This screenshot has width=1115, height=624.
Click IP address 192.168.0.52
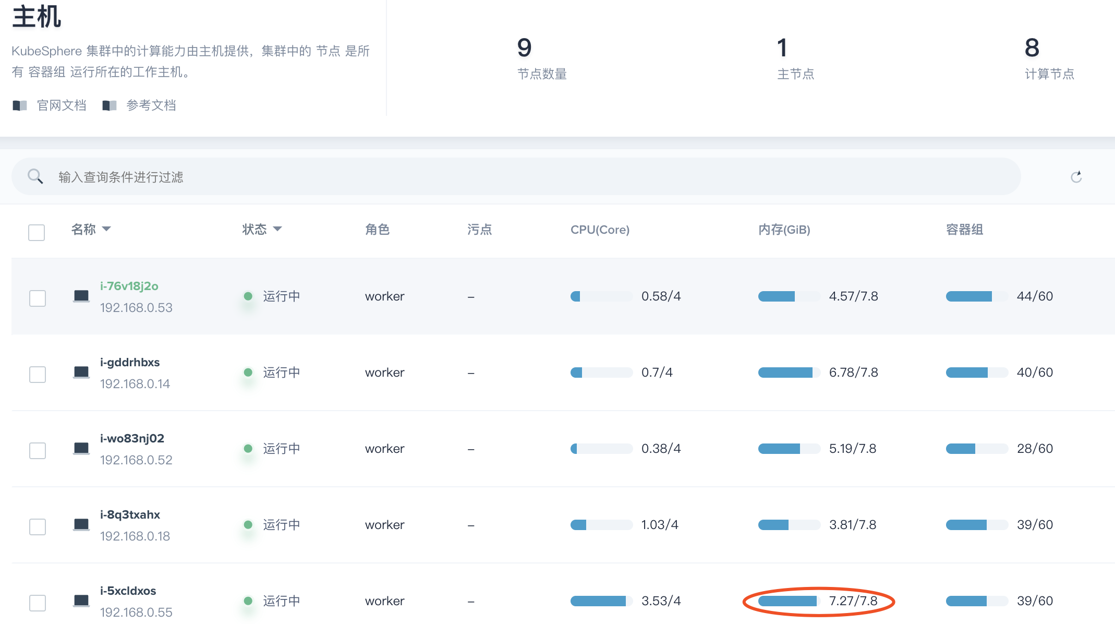(136, 460)
